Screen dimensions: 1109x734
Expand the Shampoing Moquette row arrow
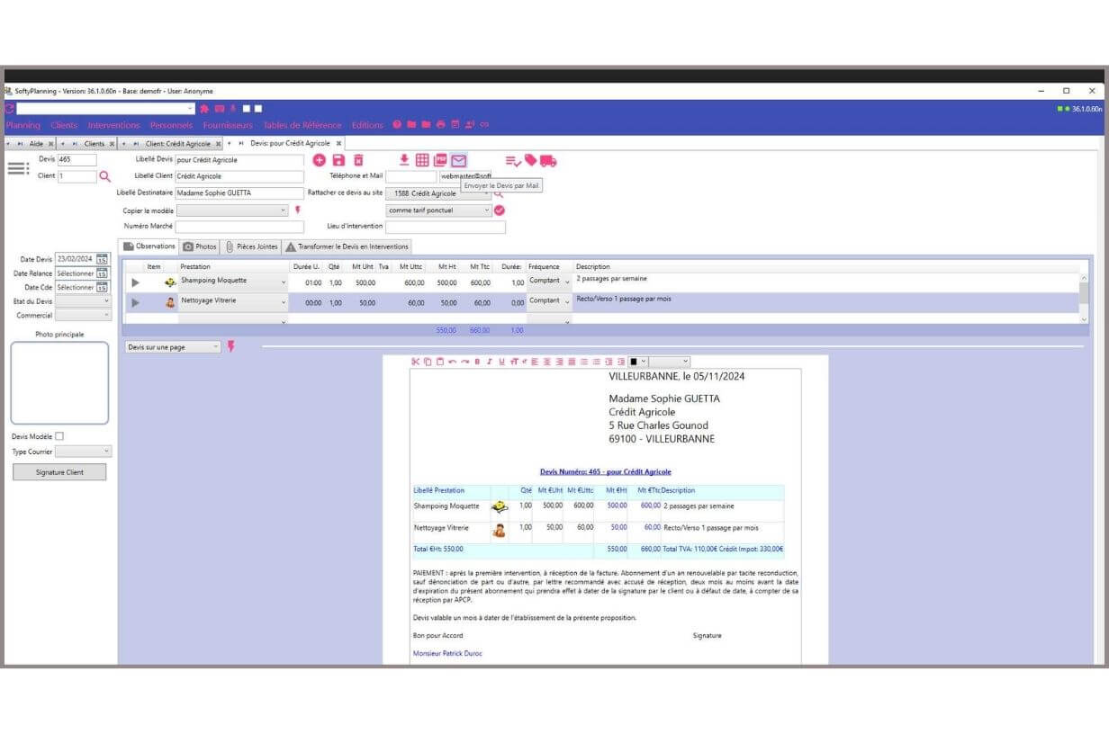point(136,282)
